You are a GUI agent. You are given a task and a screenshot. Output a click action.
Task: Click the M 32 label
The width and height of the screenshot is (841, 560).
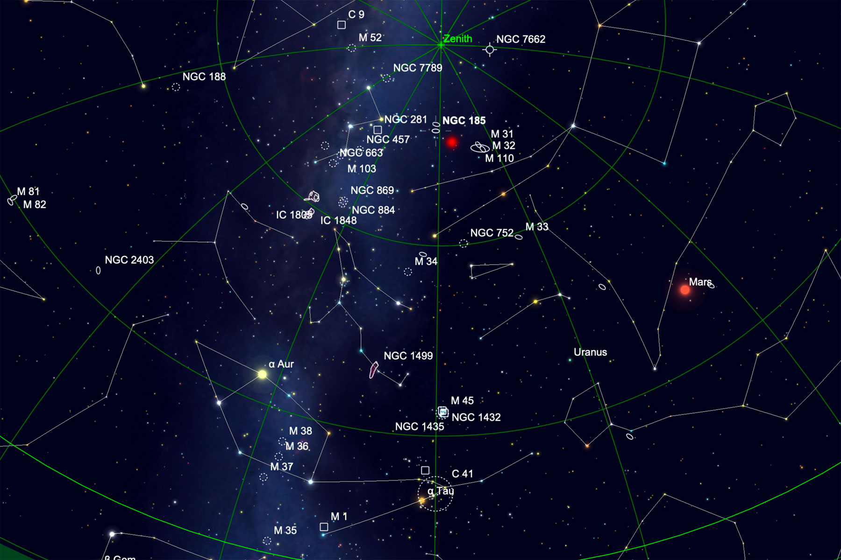coord(504,146)
